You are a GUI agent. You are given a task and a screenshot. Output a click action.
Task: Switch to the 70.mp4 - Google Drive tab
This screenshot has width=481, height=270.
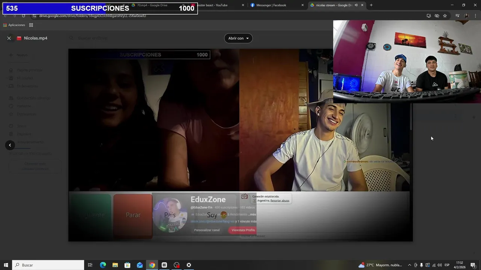[152, 5]
